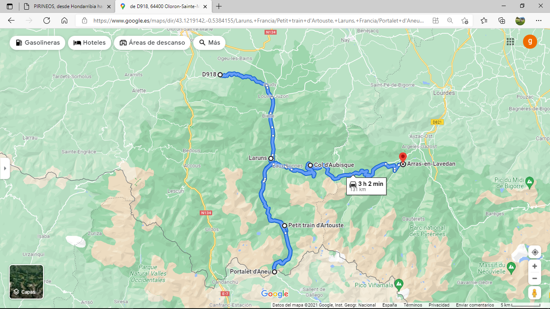Image resolution: width=550 pixels, height=309 pixels.
Task: Open a new browser tab
Action: pos(219,6)
